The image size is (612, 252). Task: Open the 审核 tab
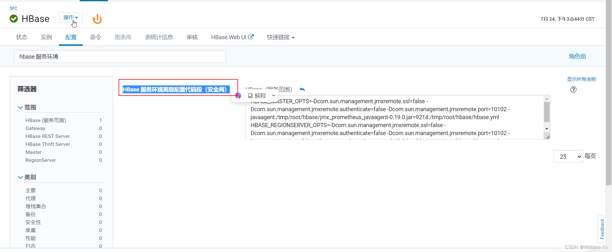(x=192, y=37)
